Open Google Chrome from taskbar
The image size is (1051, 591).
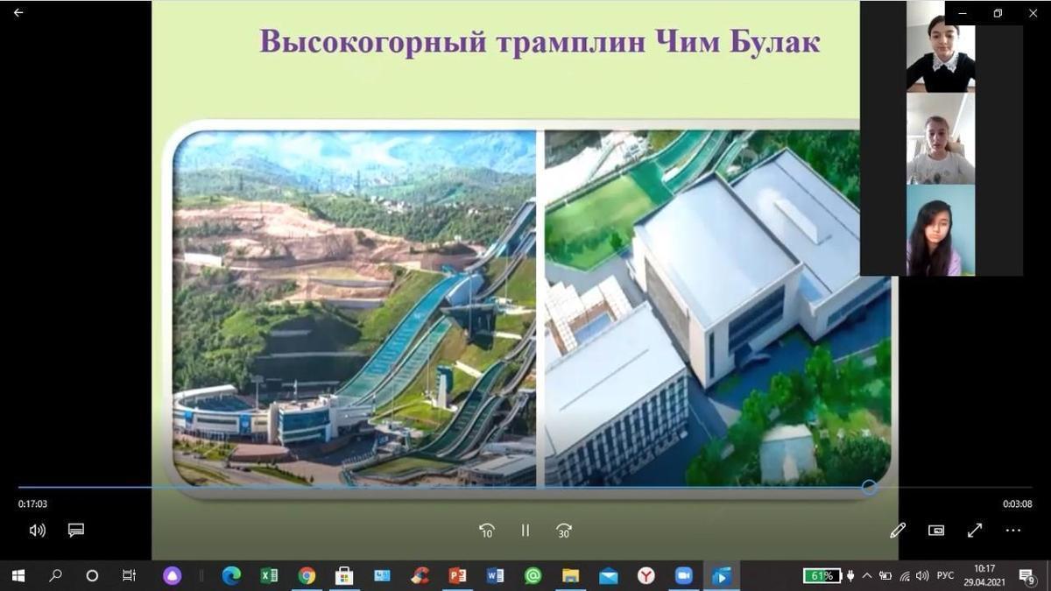(x=307, y=576)
